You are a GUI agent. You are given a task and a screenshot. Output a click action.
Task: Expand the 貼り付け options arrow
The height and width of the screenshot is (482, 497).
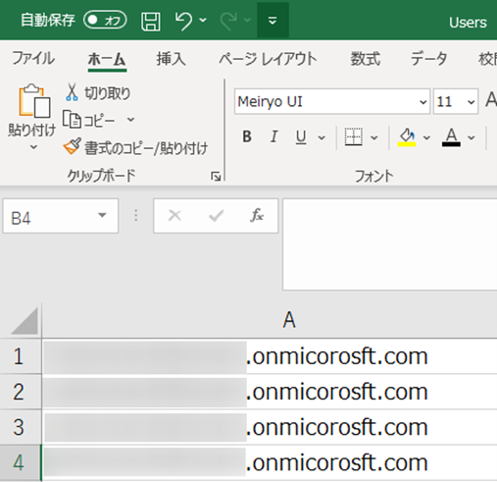(33, 147)
